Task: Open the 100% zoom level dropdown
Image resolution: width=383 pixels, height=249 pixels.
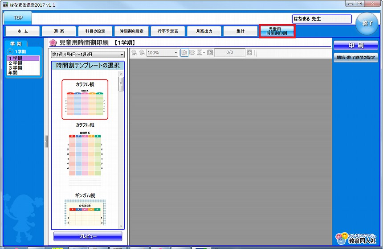Action: click(x=162, y=53)
